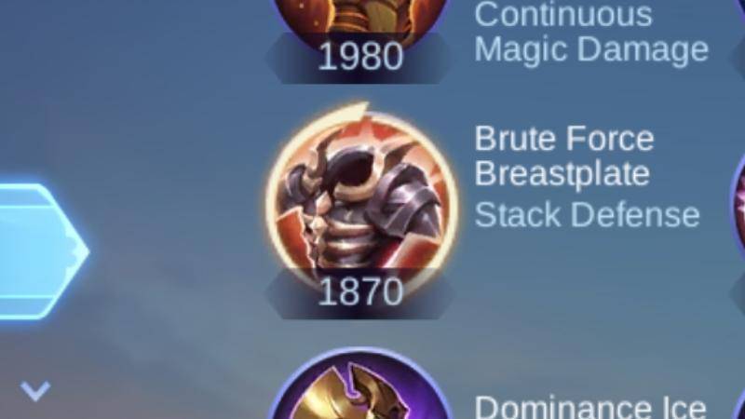Screen dimensions: 745x419
Task: Tap the Continuous Magic Damage description
Action: [591, 32]
